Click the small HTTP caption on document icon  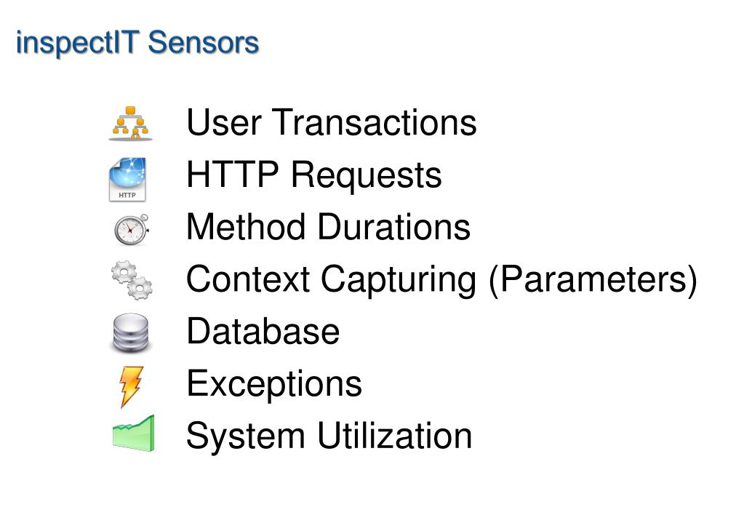(127, 195)
